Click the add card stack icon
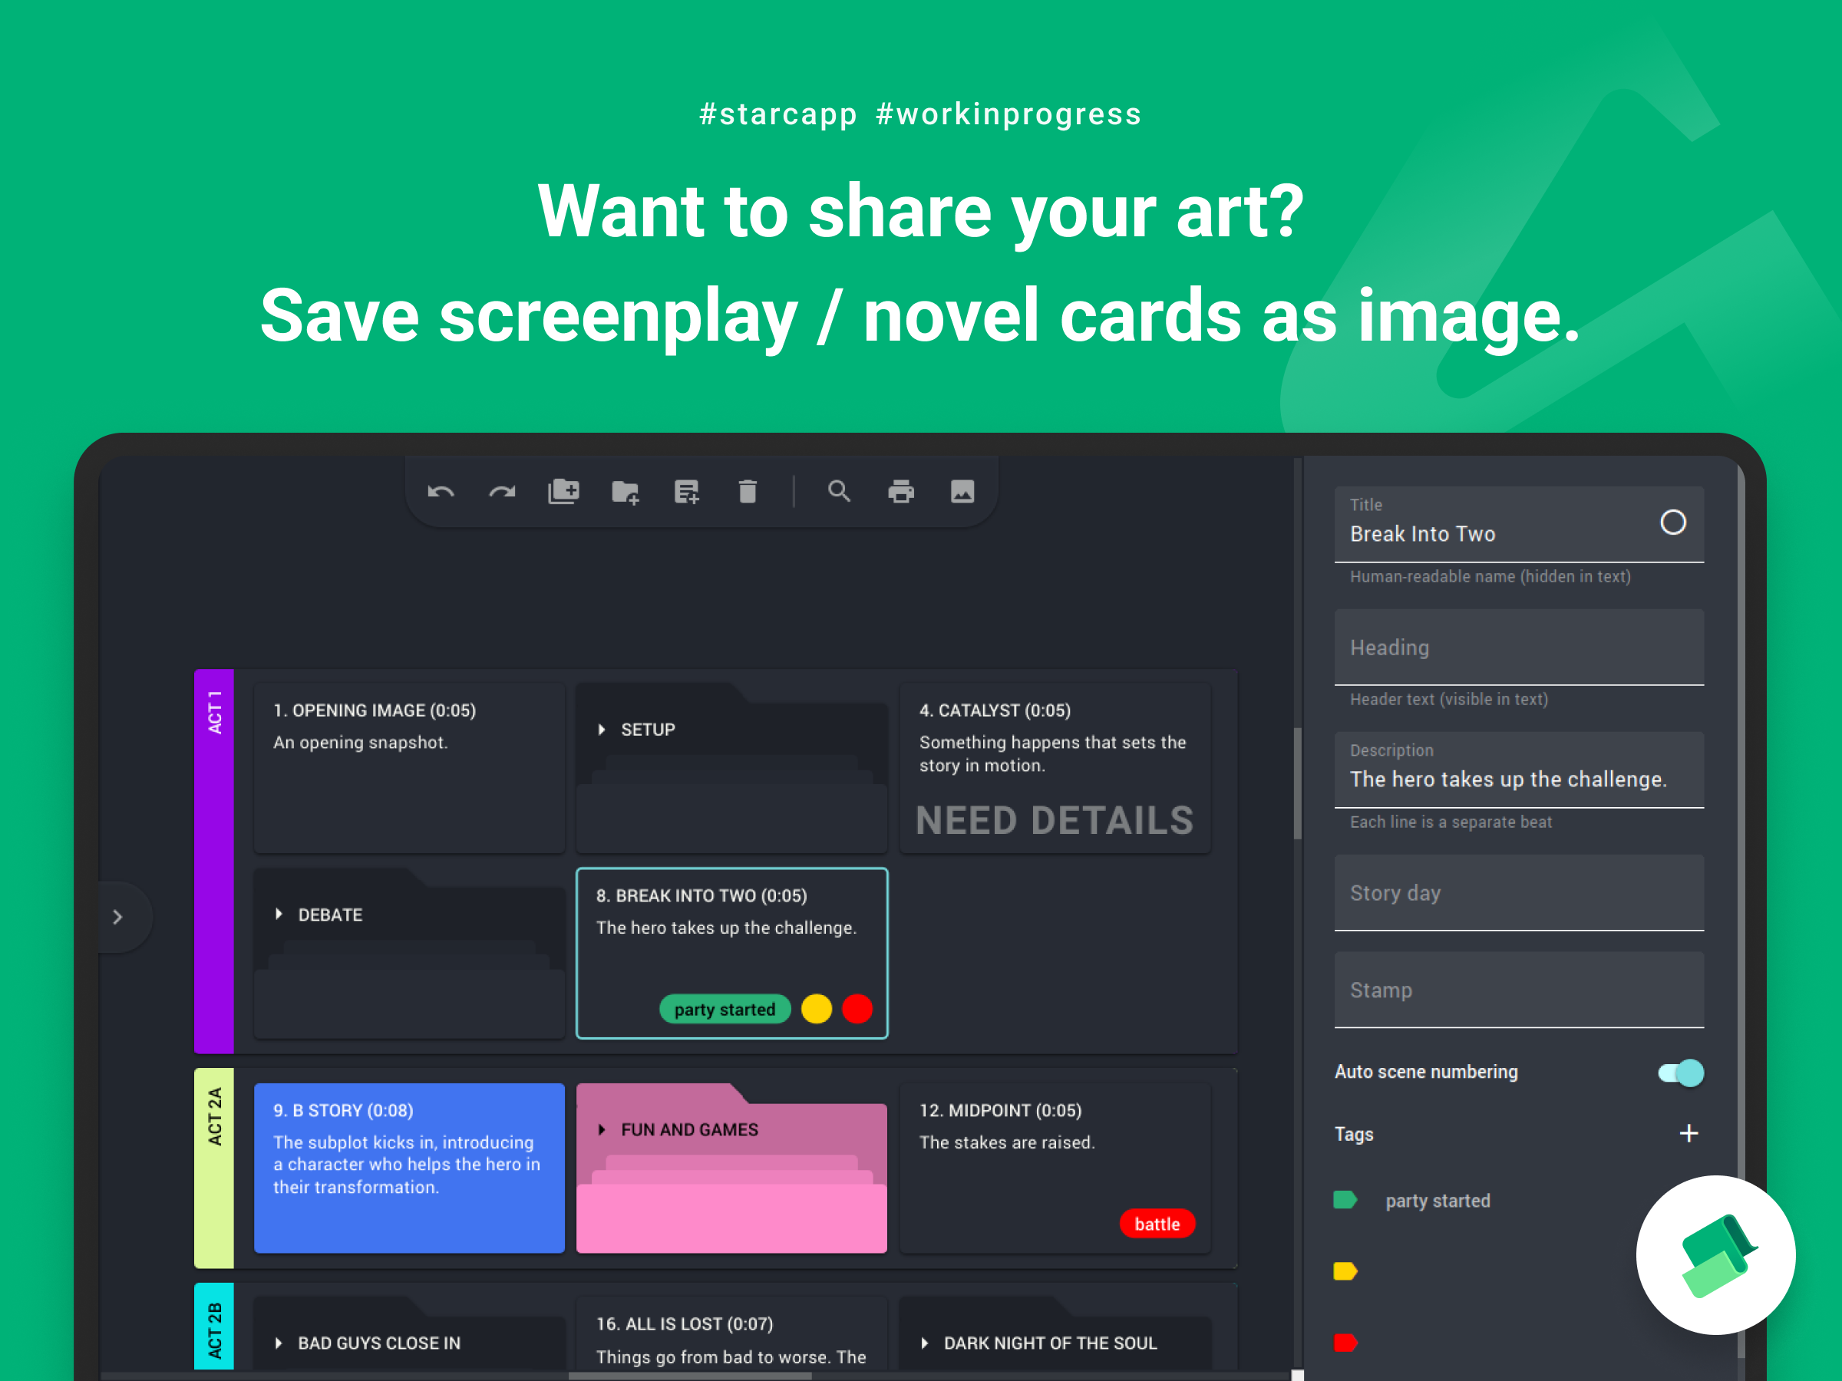1842x1381 pixels. click(x=564, y=492)
